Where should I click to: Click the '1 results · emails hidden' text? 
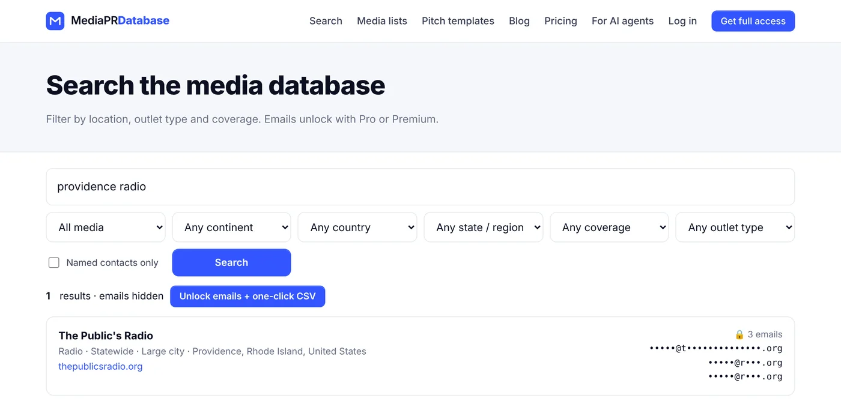(x=105, y=296)
